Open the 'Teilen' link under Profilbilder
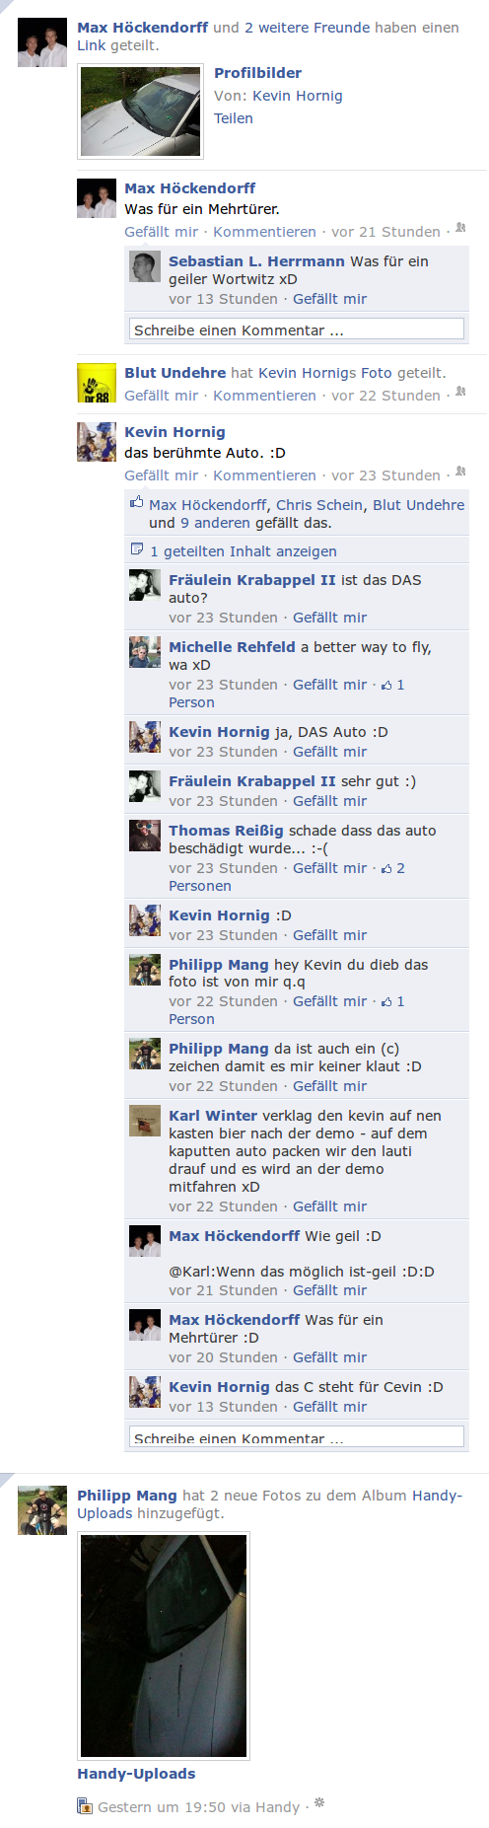The width and height of the screenshot is (489, 1828). [234, 118]
